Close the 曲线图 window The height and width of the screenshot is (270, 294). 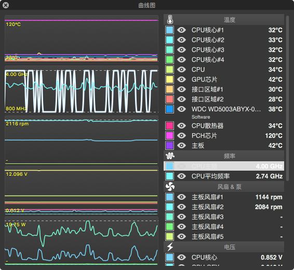click(6, 5)
